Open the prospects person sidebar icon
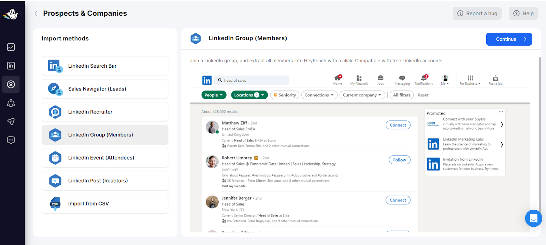Viewport: 546px width, 245px height. tap(11, 84)
